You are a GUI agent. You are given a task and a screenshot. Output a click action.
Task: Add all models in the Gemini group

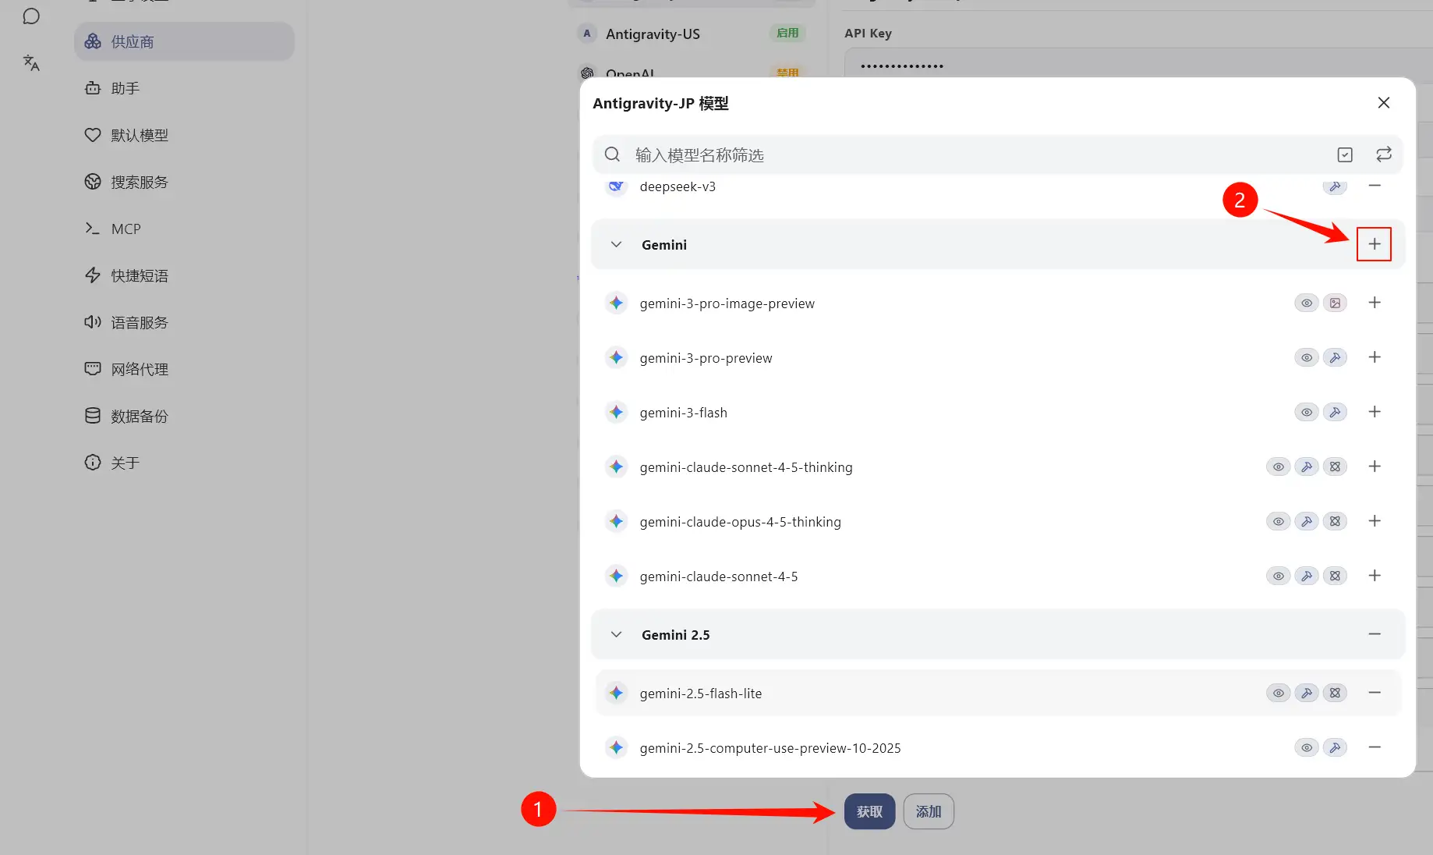click(x=1374, y=244)
